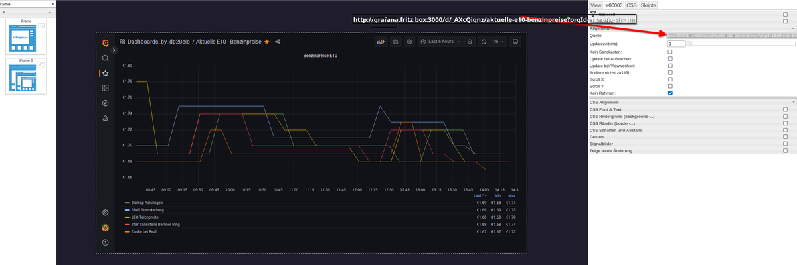Switch to the w00003 tab
This screenshot has width=797, height=265.
614,5
